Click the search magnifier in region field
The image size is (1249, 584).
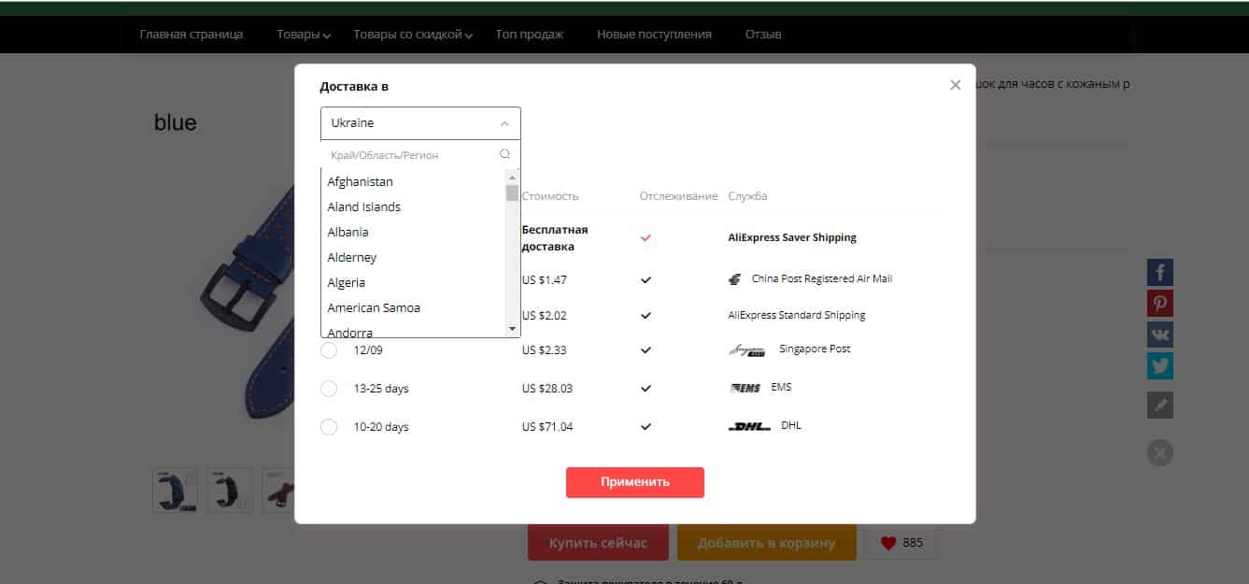(x=505, y=155)
